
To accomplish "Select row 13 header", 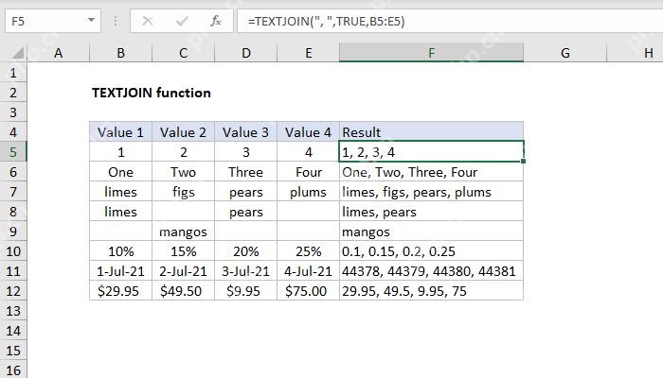I will pyautogui.click(x=13, y=311).
